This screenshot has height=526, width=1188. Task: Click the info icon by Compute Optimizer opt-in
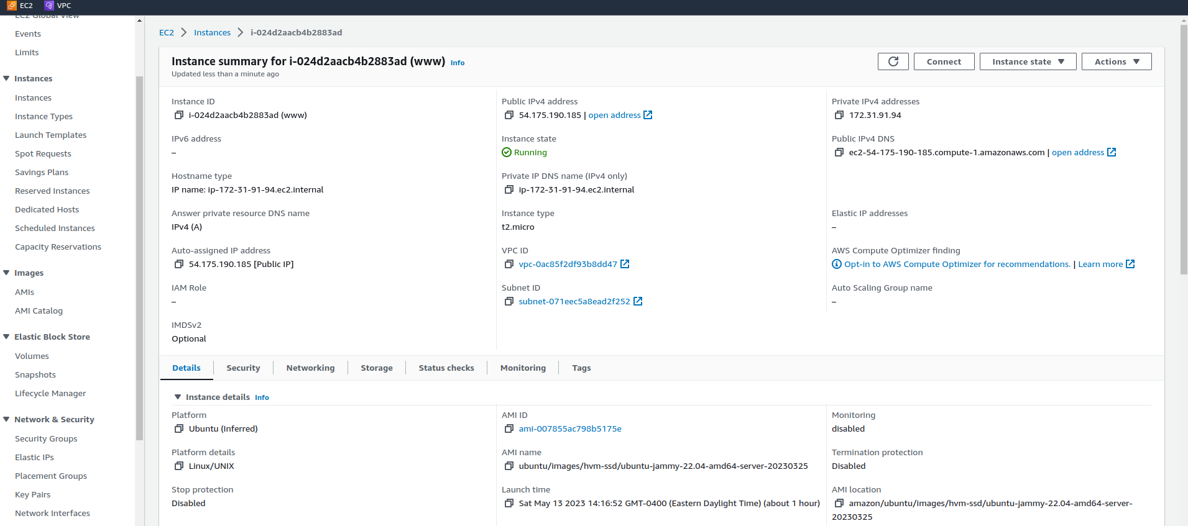[x=837, y=264]
